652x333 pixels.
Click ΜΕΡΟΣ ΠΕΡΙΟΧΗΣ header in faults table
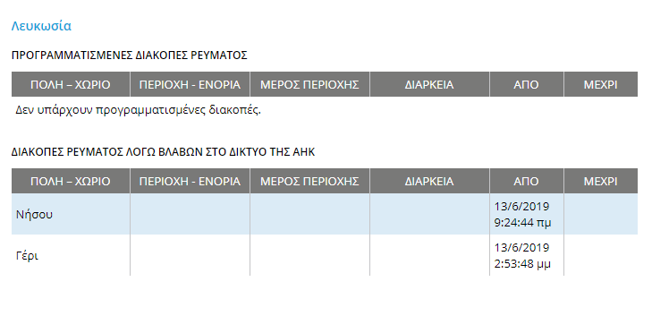[x=309, y=182]
